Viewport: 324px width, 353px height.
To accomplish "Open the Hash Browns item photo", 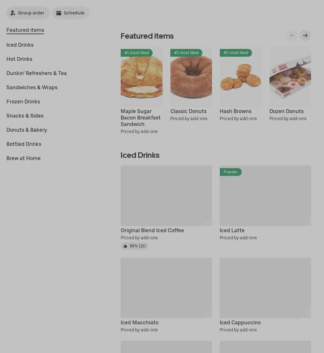I will tap(240, 77).
